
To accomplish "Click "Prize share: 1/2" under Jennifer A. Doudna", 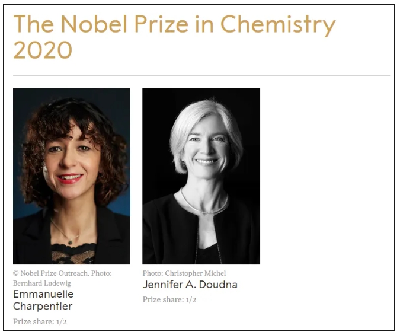I will click(x=169, y=299).
